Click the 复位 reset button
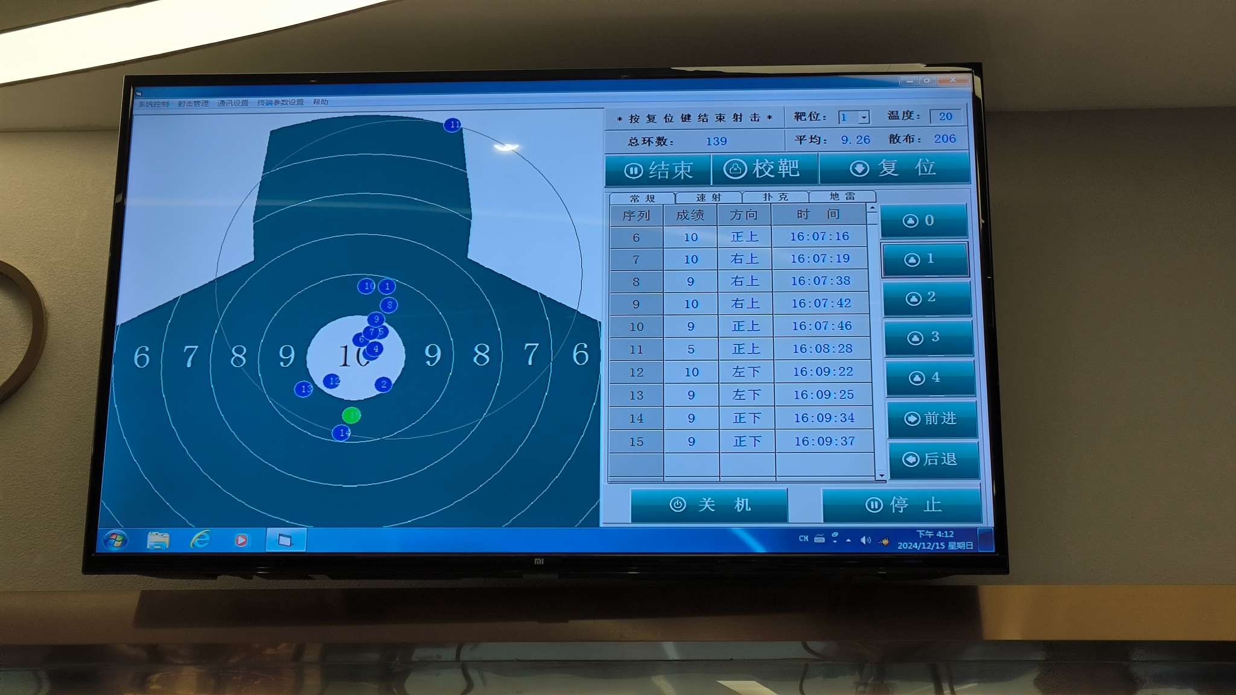Viewport: 1236px width, 695px height. coord(894,167)
